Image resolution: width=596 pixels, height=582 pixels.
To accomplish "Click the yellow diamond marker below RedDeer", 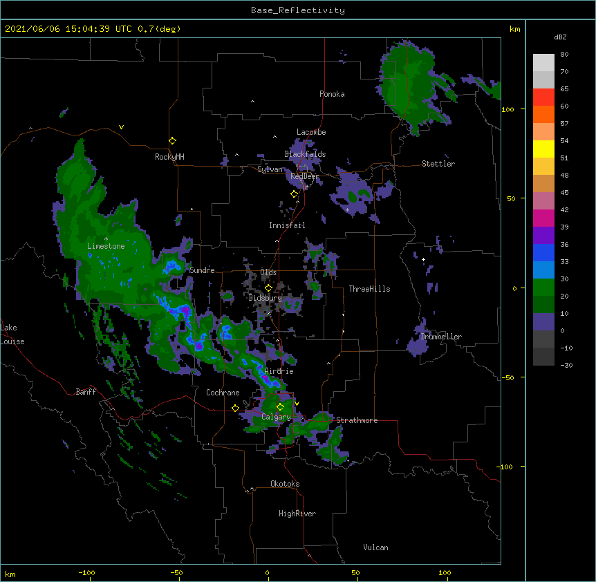I will tap(294, 194).
